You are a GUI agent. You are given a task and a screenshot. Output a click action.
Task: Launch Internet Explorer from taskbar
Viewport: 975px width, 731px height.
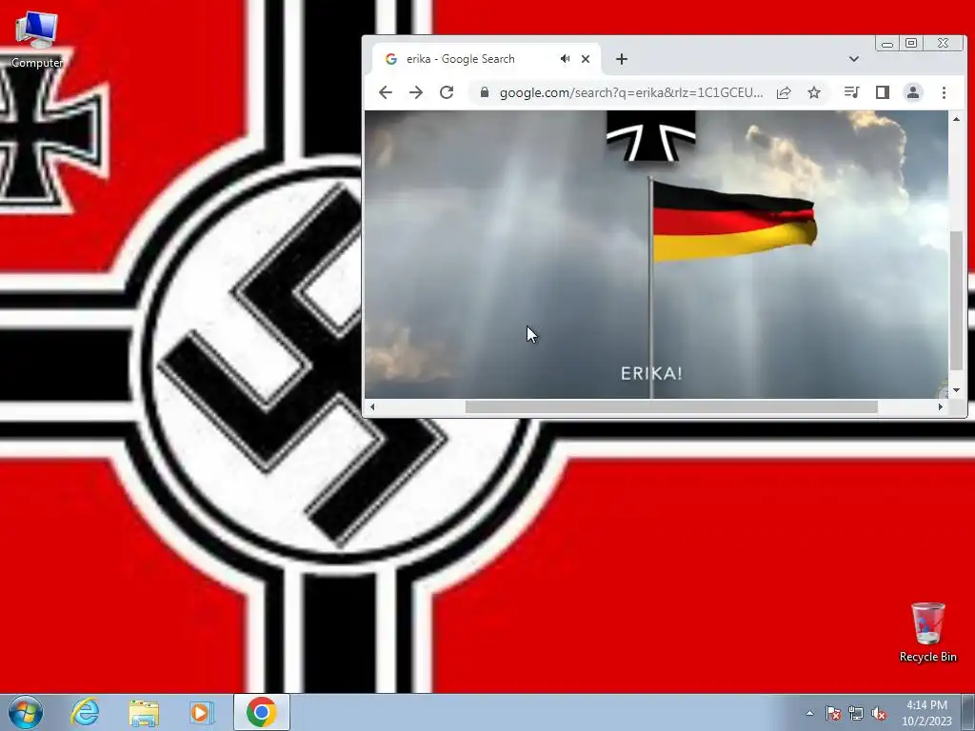[85, 712]
